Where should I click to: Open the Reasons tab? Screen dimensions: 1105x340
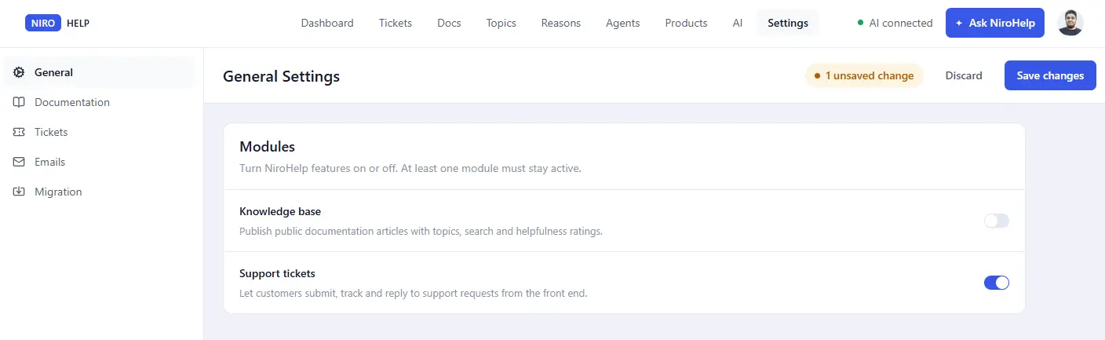561,23
